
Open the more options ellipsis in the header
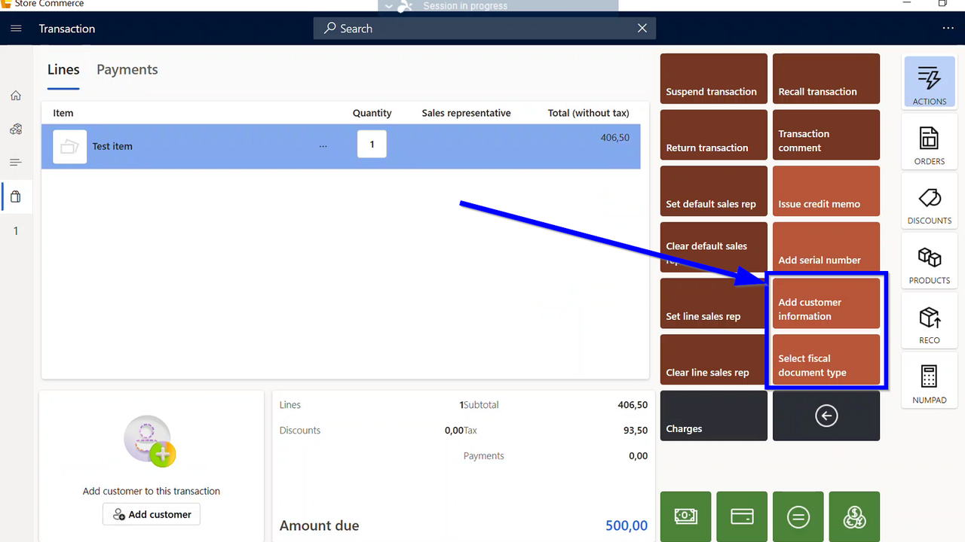948,29
